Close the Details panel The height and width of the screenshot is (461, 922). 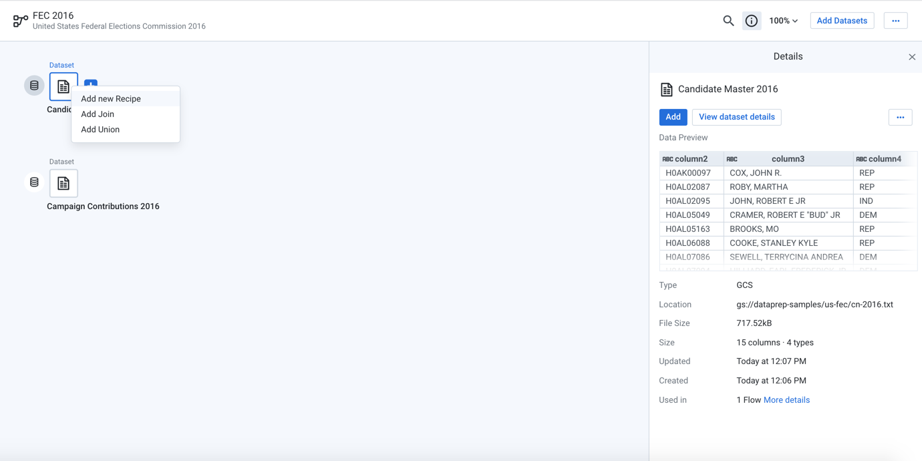(x=912, y=57)
